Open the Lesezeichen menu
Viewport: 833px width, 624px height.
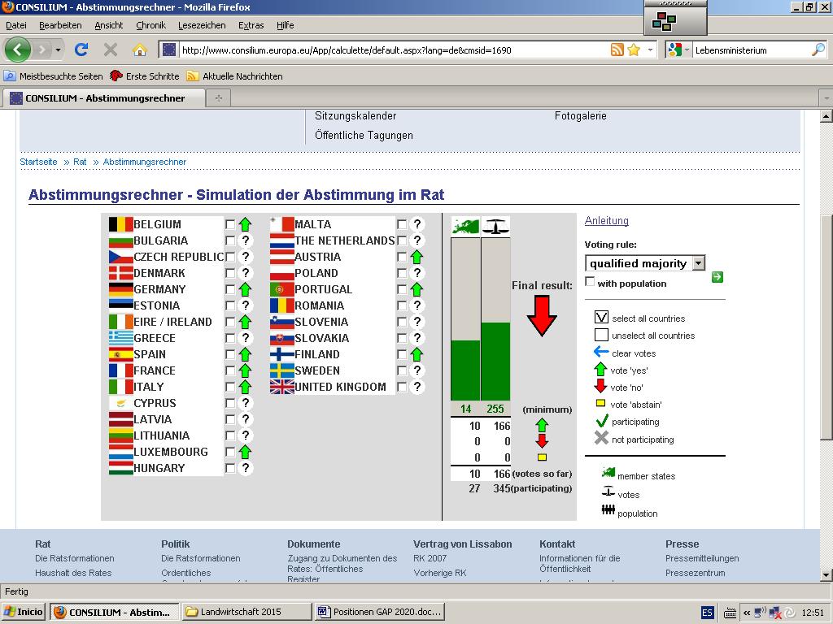[x=202, y=25]
